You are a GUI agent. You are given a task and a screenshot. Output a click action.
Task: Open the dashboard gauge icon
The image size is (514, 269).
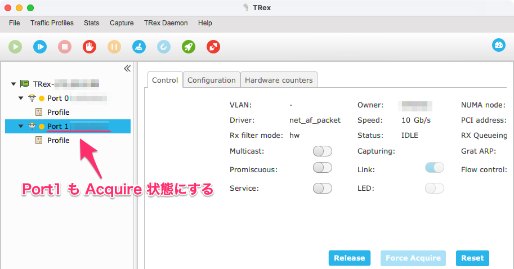click(499, 45)
